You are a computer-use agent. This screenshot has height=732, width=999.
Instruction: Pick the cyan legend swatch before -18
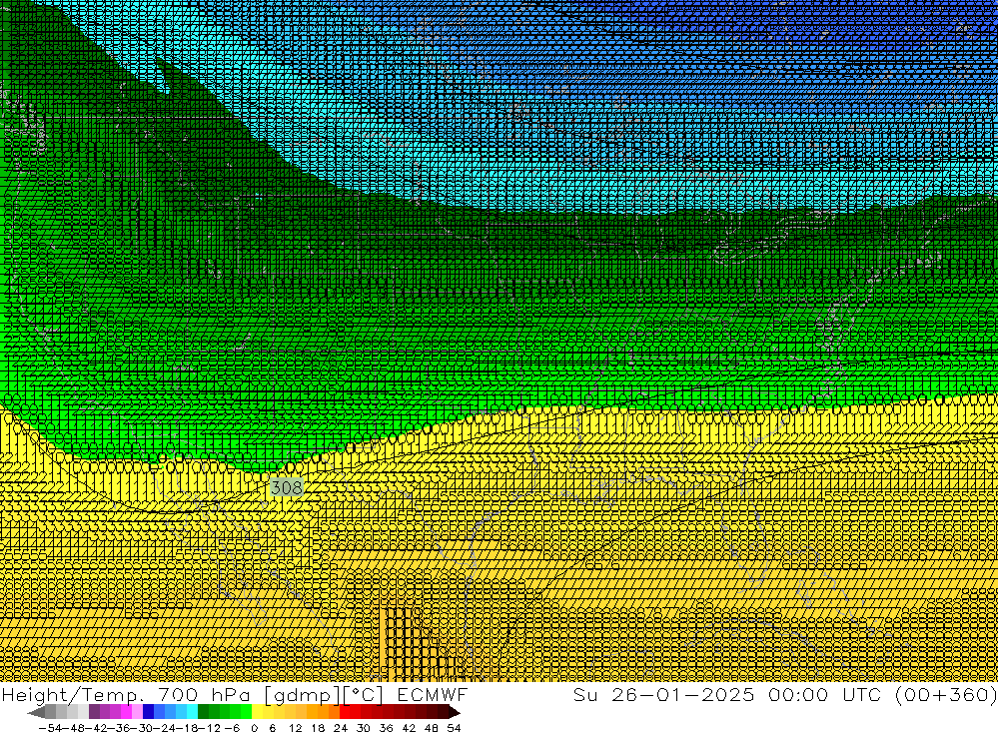pos(192,712)
